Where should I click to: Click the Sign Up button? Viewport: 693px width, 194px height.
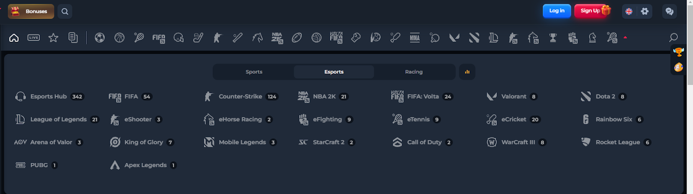(x=591, y=11)
